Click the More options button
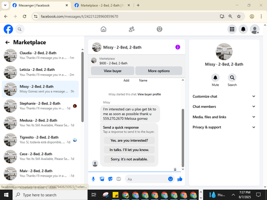 click(159, 71)
